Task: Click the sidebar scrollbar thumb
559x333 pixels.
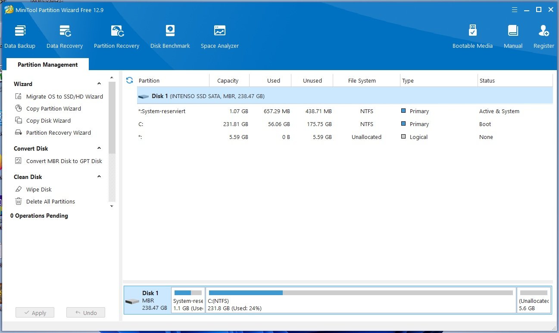Action: coord(112,117)
